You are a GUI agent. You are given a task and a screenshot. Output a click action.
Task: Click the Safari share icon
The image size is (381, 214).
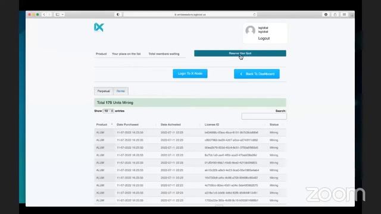335,14
